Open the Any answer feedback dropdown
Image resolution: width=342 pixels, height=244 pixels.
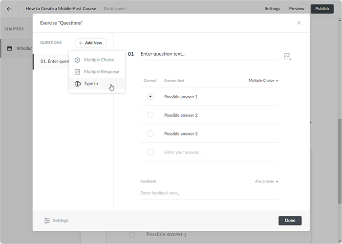click(x=267, y=181)
